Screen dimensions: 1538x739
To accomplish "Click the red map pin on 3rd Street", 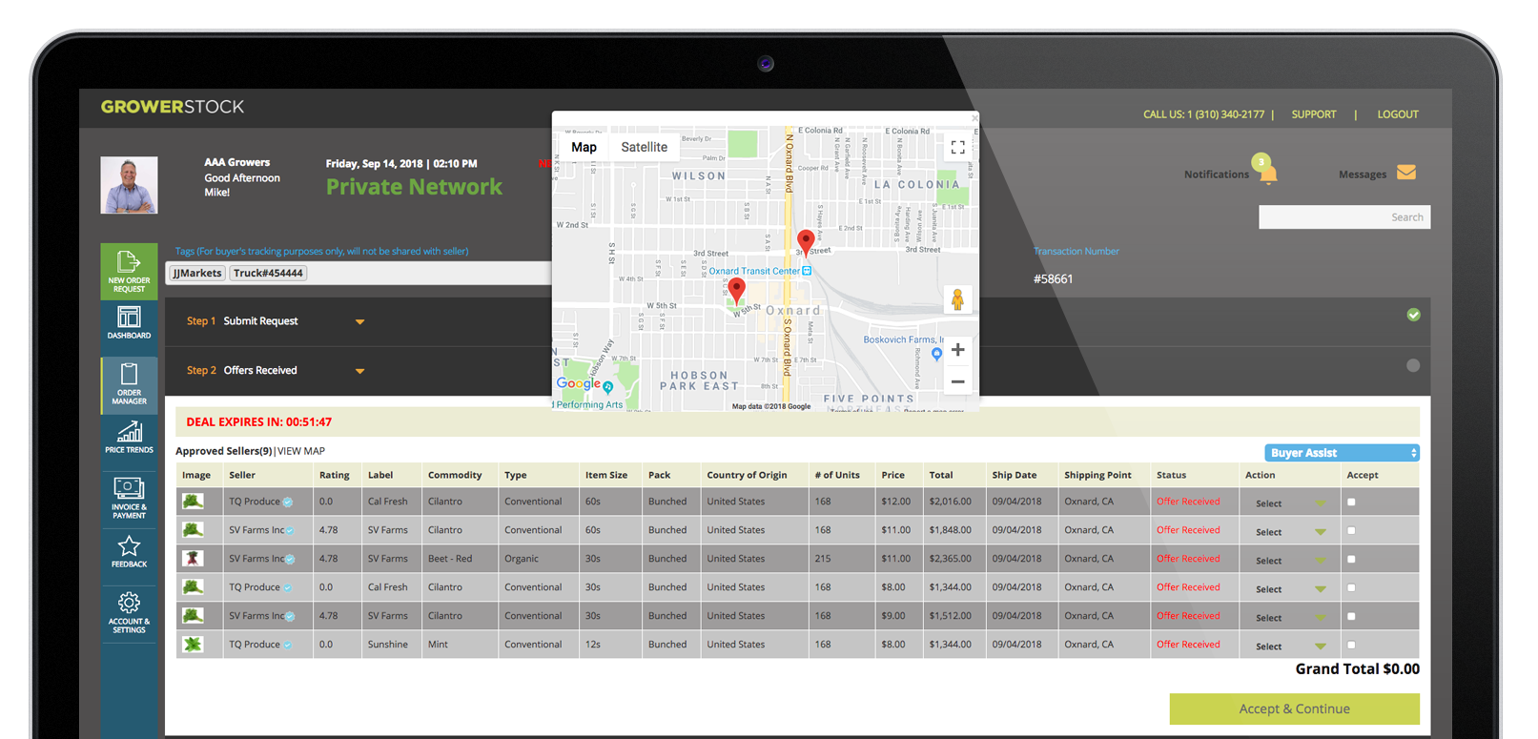I will (x=806, y=242).
